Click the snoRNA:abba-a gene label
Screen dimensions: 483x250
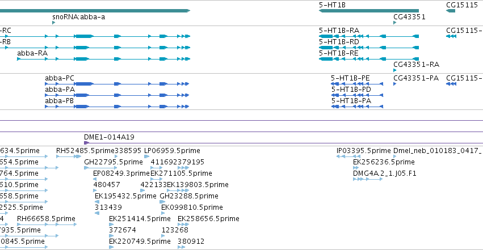[78, 16]
